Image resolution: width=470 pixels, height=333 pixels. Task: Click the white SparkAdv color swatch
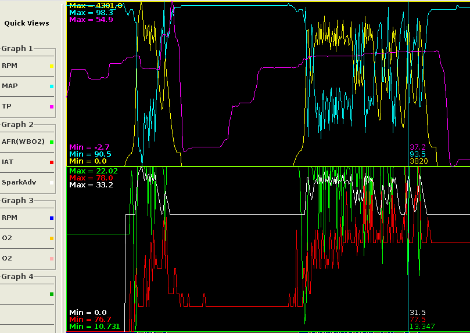click(x=52, y=183)
